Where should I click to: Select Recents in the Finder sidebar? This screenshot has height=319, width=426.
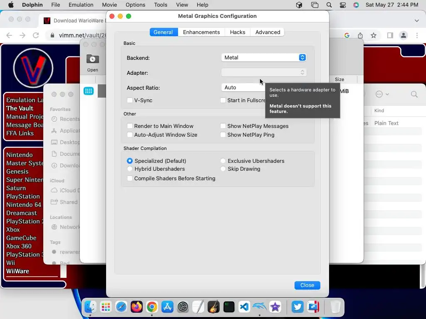(65, 119)
